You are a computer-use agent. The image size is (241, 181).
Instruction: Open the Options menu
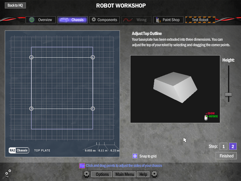102,174
